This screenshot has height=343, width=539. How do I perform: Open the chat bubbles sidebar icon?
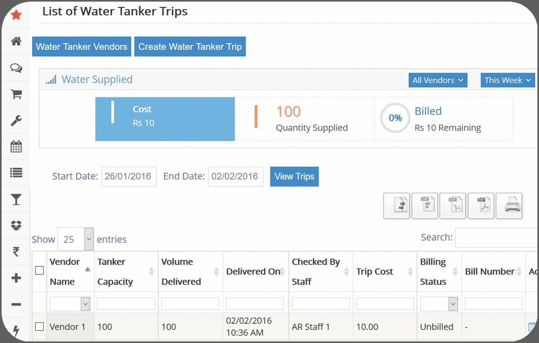click(x=16, y=68)
